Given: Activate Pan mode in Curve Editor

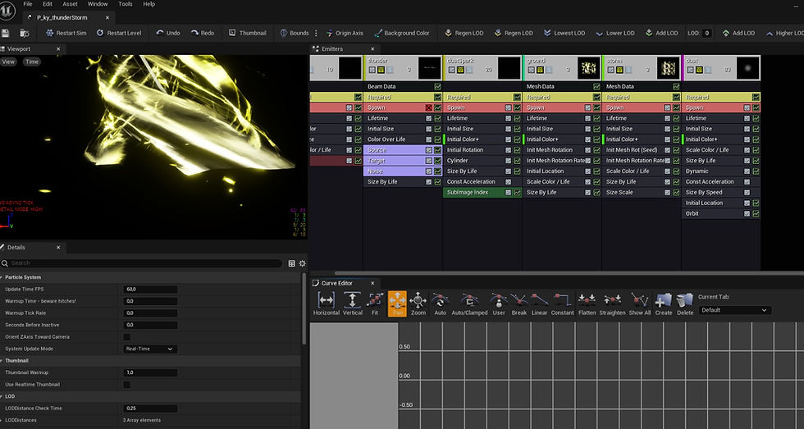Looking at the screenshot, I should tap(397, 303).
